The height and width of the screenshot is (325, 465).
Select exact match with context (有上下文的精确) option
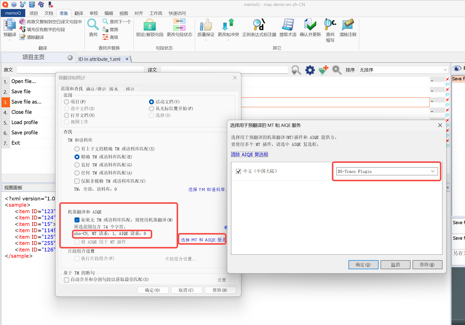pos(77,149)
